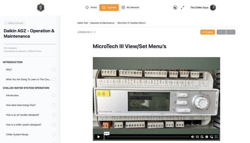The height and width of the screenshot is (143, 250).
Task: Play the lesson video
Action: [98, 137]
